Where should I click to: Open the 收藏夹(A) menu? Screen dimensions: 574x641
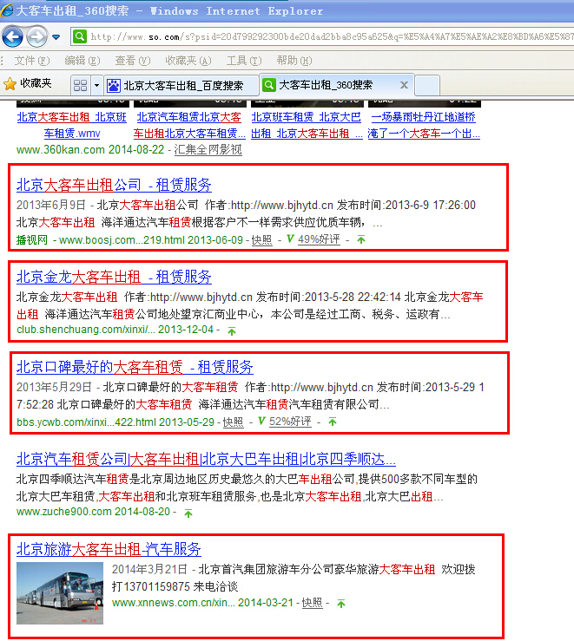tap(188, 61)
